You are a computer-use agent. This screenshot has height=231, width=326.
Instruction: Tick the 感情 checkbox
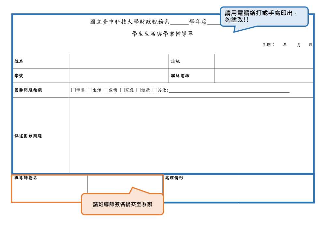[x=106, y=90]
